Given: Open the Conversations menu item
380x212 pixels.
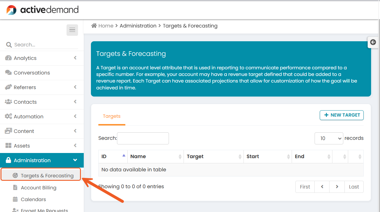Looking at the screenshot, I should coord(42,73).
